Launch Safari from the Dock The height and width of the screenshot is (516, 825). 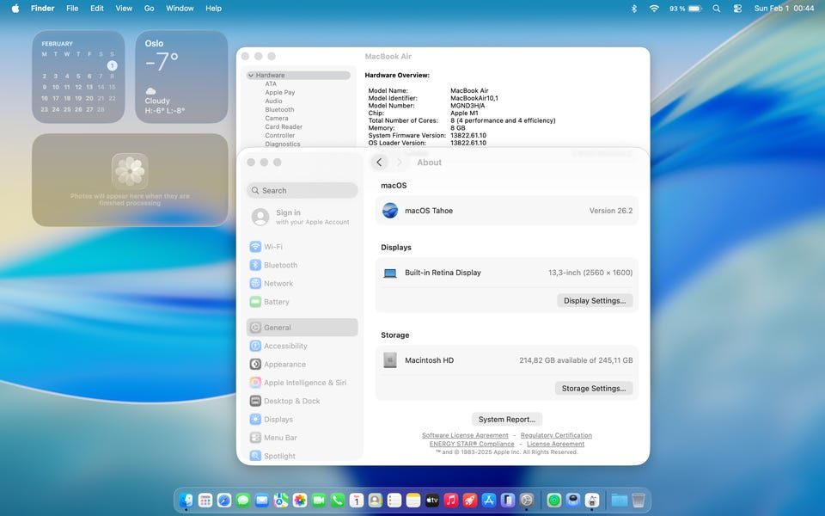coord(224,500)
